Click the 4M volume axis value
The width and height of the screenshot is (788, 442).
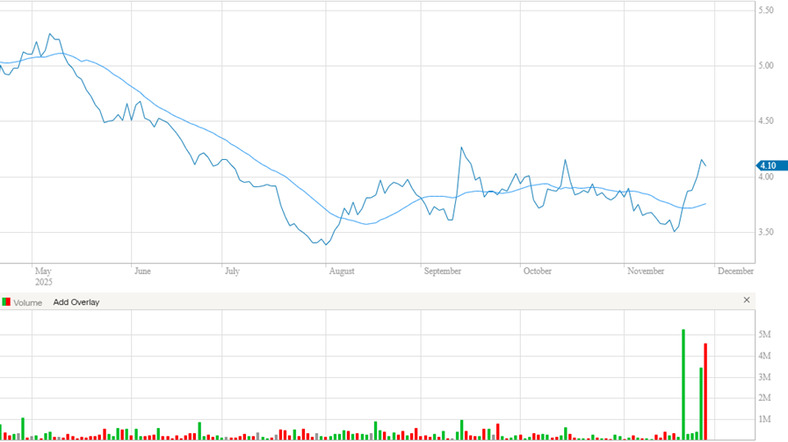click(x=764, y=356)
